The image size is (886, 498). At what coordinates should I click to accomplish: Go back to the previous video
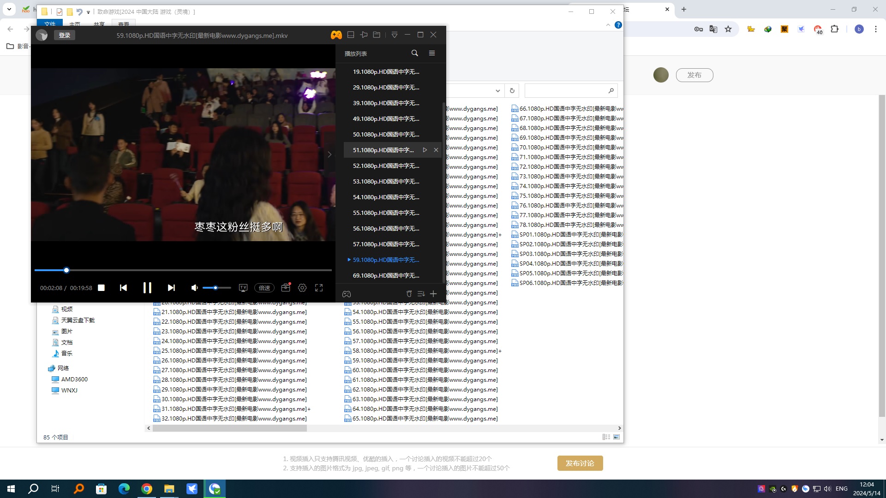tap(123, 288)
